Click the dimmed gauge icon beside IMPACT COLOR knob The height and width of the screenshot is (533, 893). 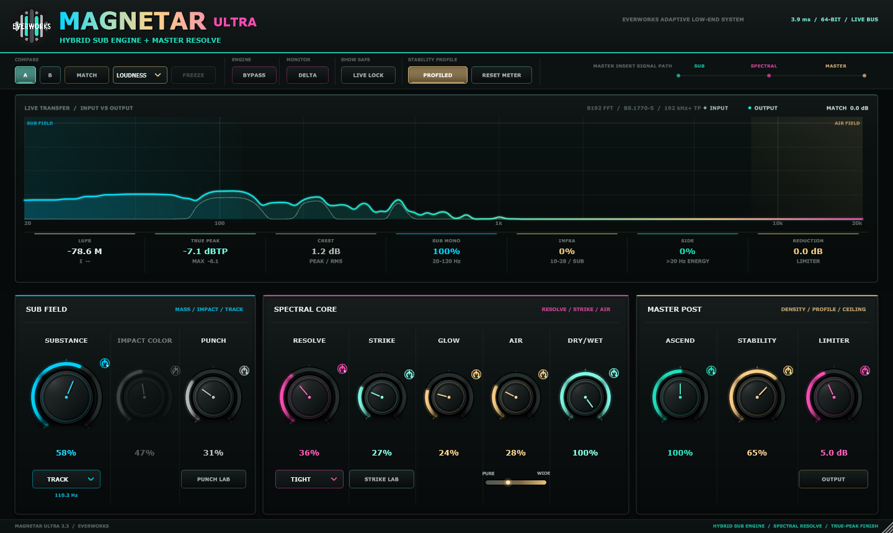175,371
